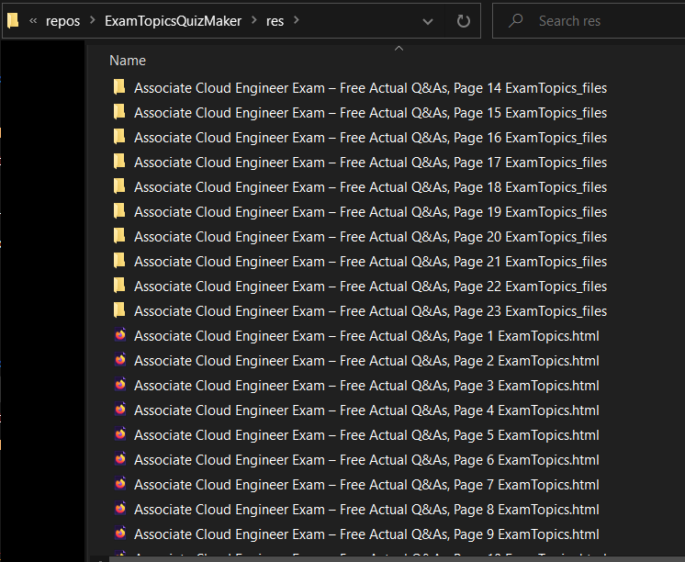Click the folder icon for Page 15 ExamTopics_files
This screenshot has height=562, width=685.
click(119, 112)
